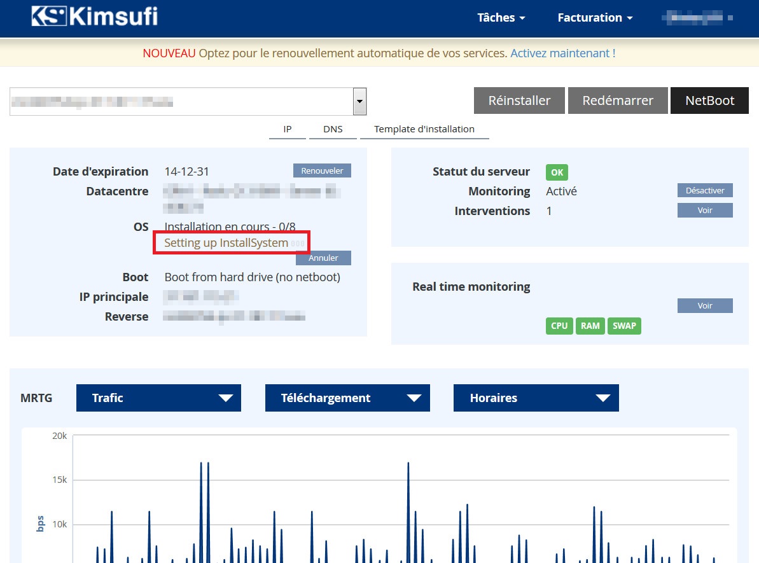The height and width of the screenshot is (563, 759).
Task: Click the green RAM status badge
Action: click(590, 326)
